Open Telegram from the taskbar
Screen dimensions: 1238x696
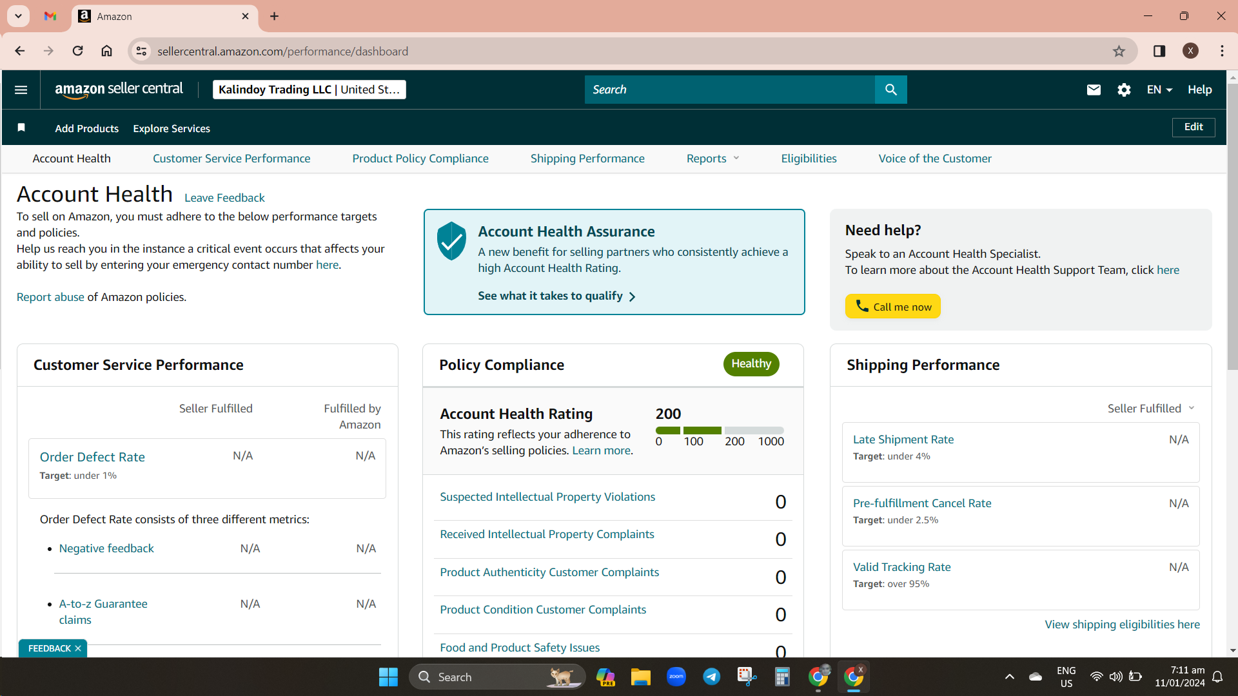coord(711,677)
